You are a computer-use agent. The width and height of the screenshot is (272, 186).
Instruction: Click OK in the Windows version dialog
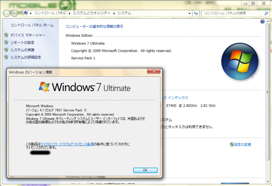[x=145, y=170]
